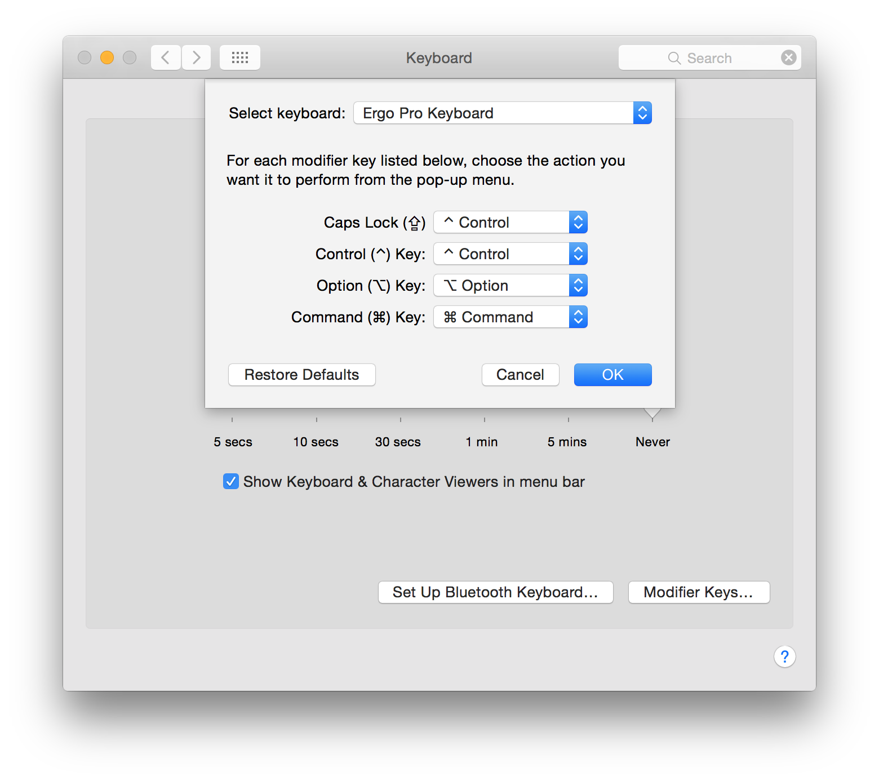Viewport: 879px width, 781px height.
Task: Show all preference panes via grid icon
Action: coord(239,57)
